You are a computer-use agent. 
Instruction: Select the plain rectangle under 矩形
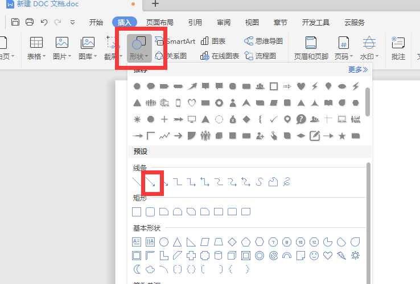coord(137,212)
